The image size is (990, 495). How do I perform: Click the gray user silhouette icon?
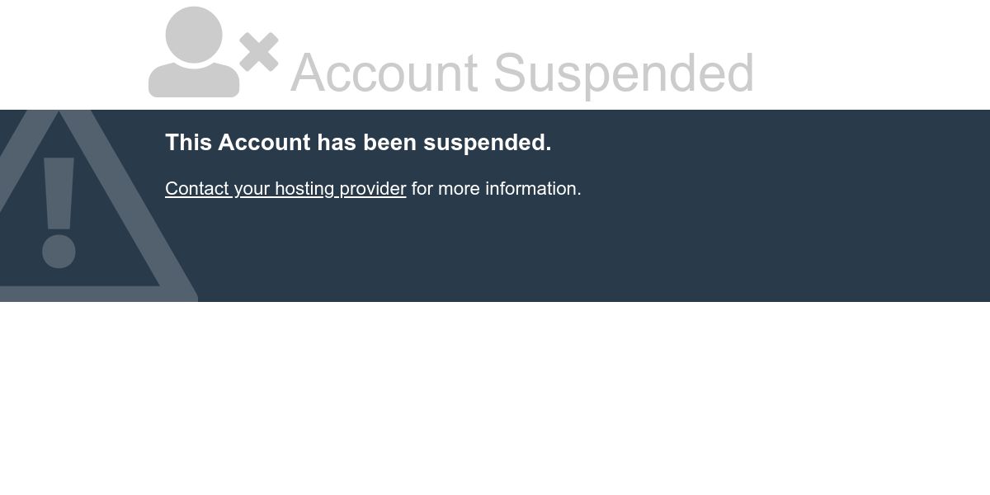(194, 52)
